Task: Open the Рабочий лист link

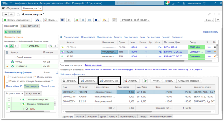Action: pyautogui.click(x=14, y=32)
